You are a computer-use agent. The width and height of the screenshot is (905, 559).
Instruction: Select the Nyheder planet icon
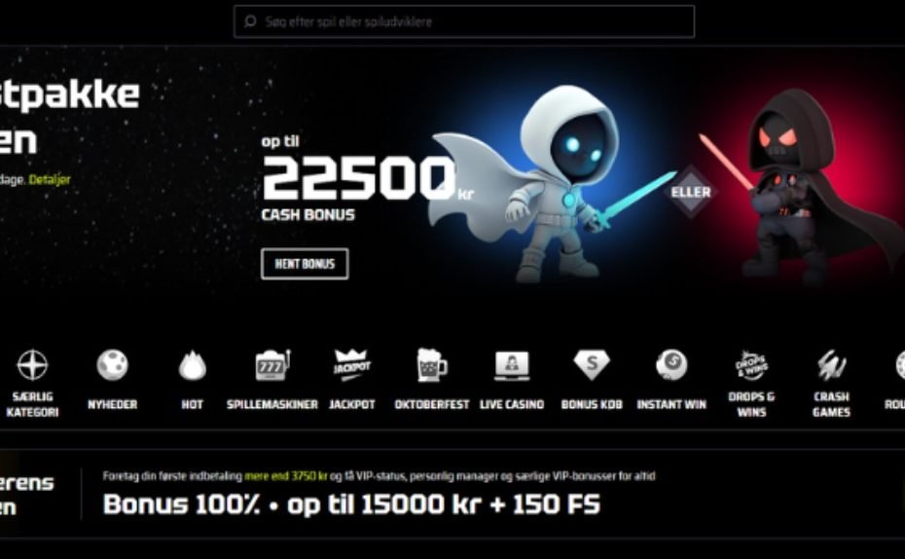113,365
